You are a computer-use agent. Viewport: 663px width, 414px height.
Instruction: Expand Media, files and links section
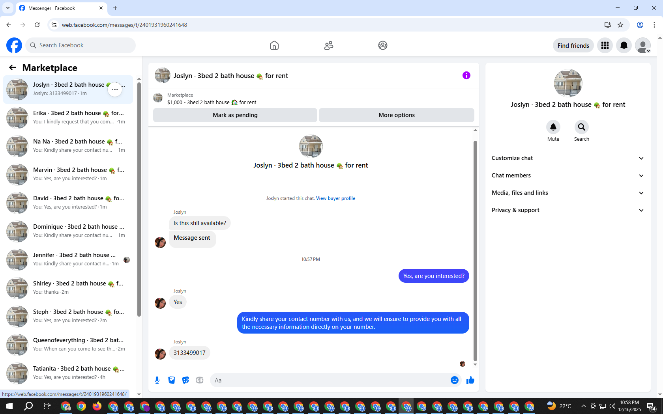[x=568, y=193]
